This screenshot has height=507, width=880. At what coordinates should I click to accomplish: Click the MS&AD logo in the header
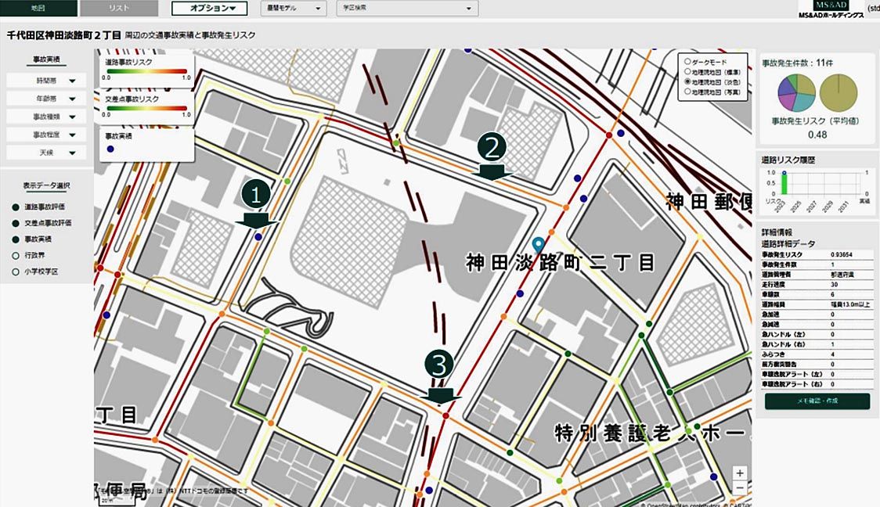tap(831, 9)
